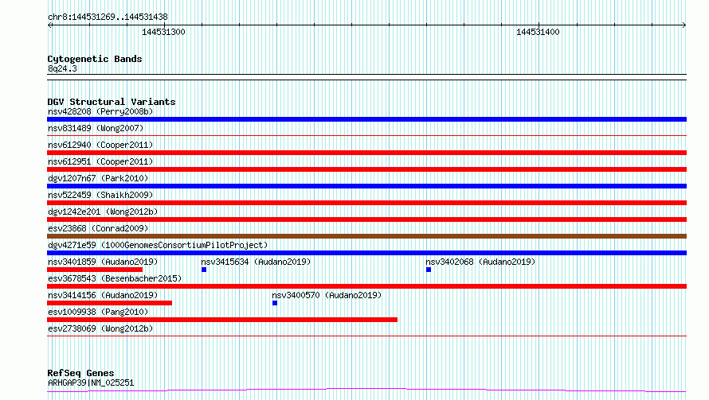Select the red bar under esv3678543
The image size is (709, 400).
pos(366,286)
